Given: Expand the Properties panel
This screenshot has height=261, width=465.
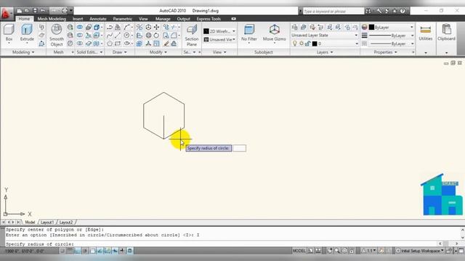Looking at the screenshot, I should coord(385,52).
